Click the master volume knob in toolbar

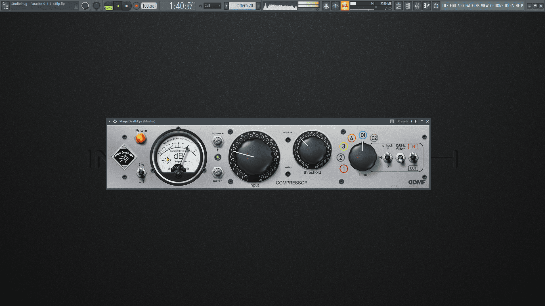85,6
